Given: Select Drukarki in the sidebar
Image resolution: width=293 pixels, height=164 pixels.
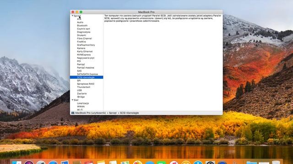Looking at the screenshot, I should click(81, 35).
